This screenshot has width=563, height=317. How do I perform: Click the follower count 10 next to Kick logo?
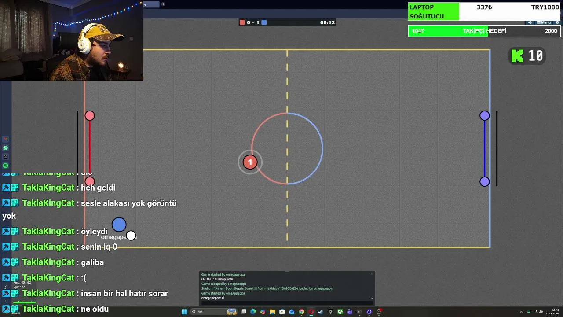click(536, 56)
